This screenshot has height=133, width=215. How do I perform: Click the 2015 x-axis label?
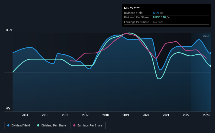45,115
